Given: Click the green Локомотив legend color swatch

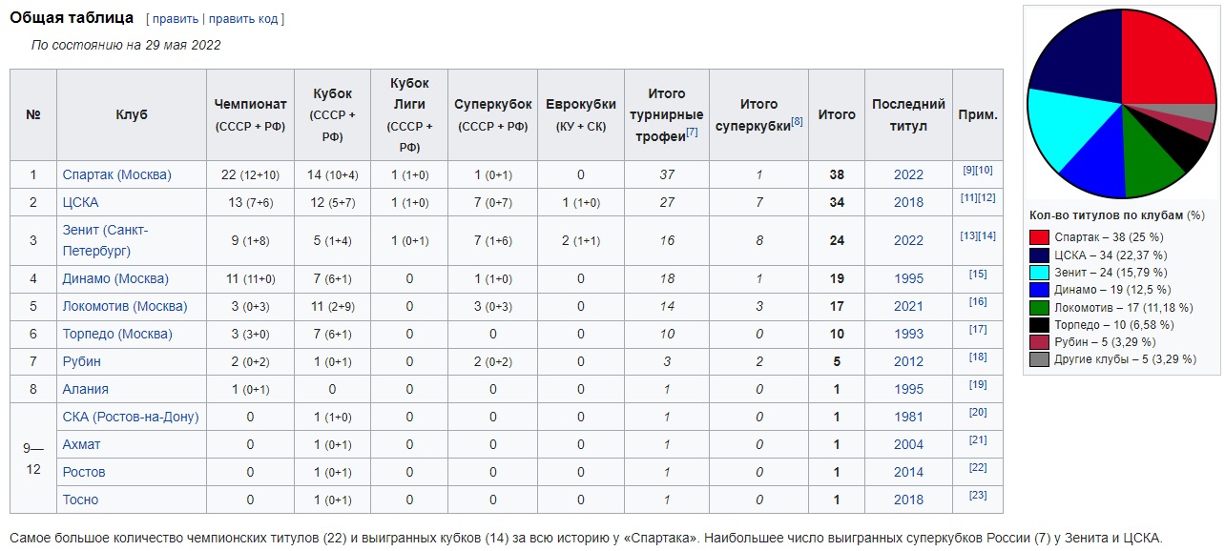Looking at the screenshot, I should point(1039,307).
